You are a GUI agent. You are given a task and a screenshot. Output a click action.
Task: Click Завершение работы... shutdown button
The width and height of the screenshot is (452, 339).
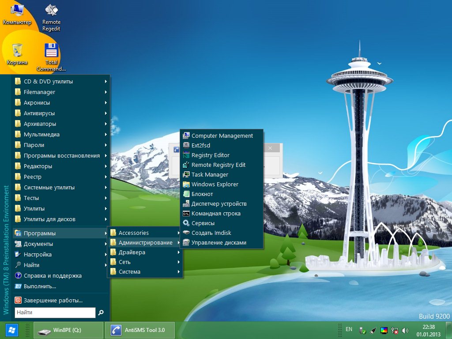[x=53, y=301]
